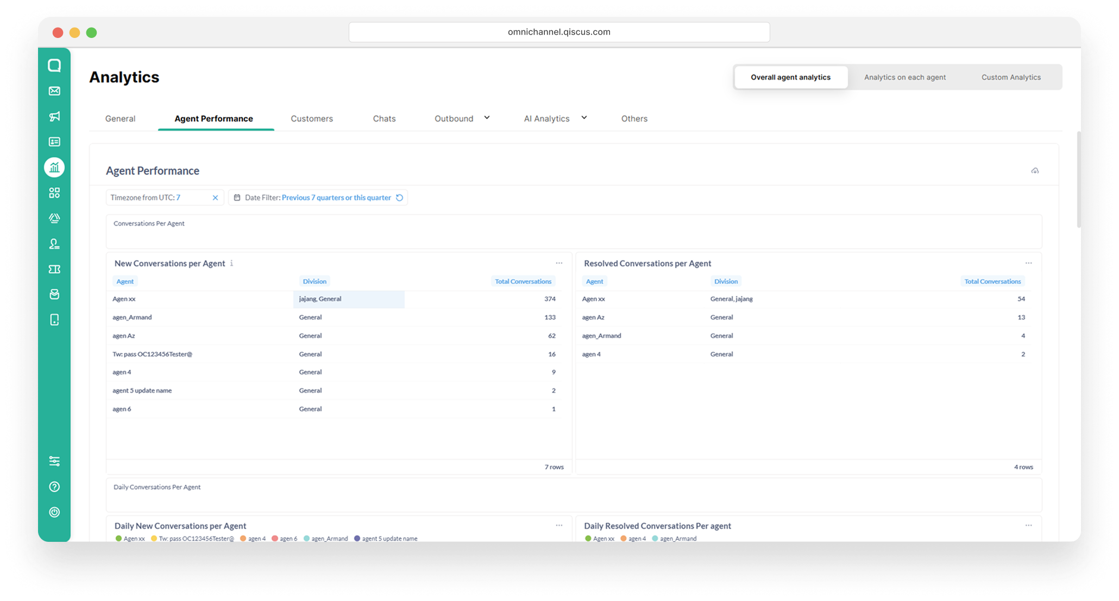
Task: Clear the Timezone from UTC filter
Action: [215, 197]
